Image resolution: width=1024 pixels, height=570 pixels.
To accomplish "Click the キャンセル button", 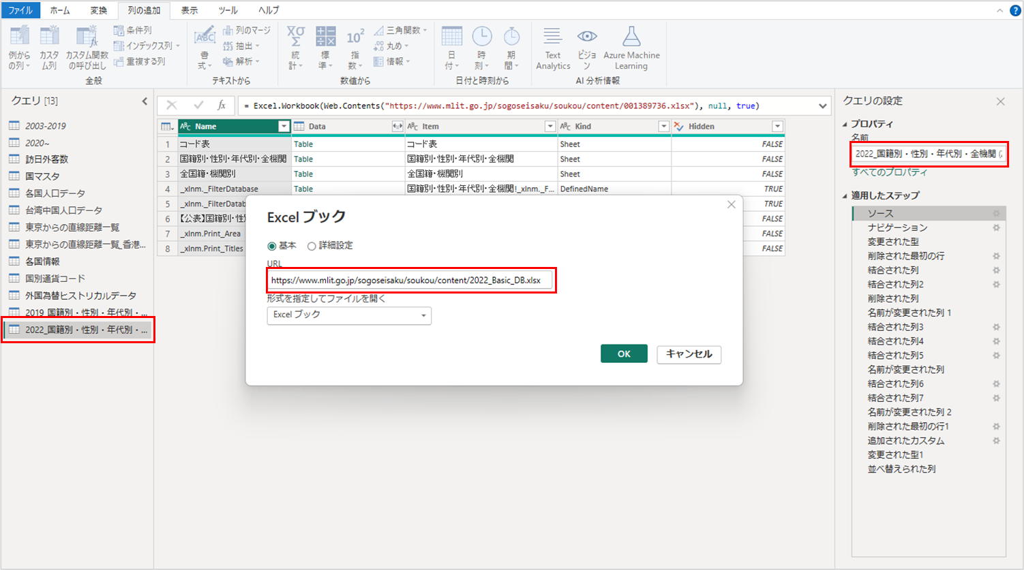I will tap(689, 354).
